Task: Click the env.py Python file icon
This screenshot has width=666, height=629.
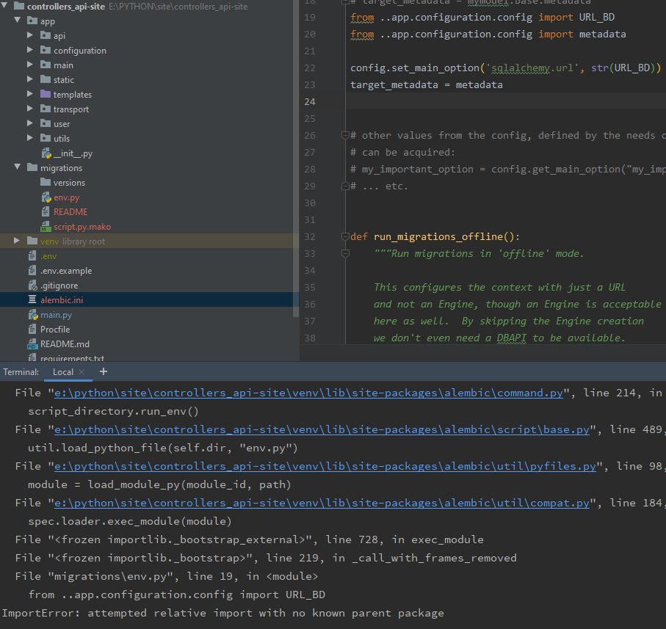Action: click(x=46, y=197)
